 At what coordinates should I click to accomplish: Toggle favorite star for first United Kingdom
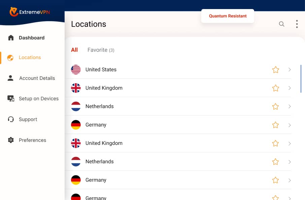(275, 88)
